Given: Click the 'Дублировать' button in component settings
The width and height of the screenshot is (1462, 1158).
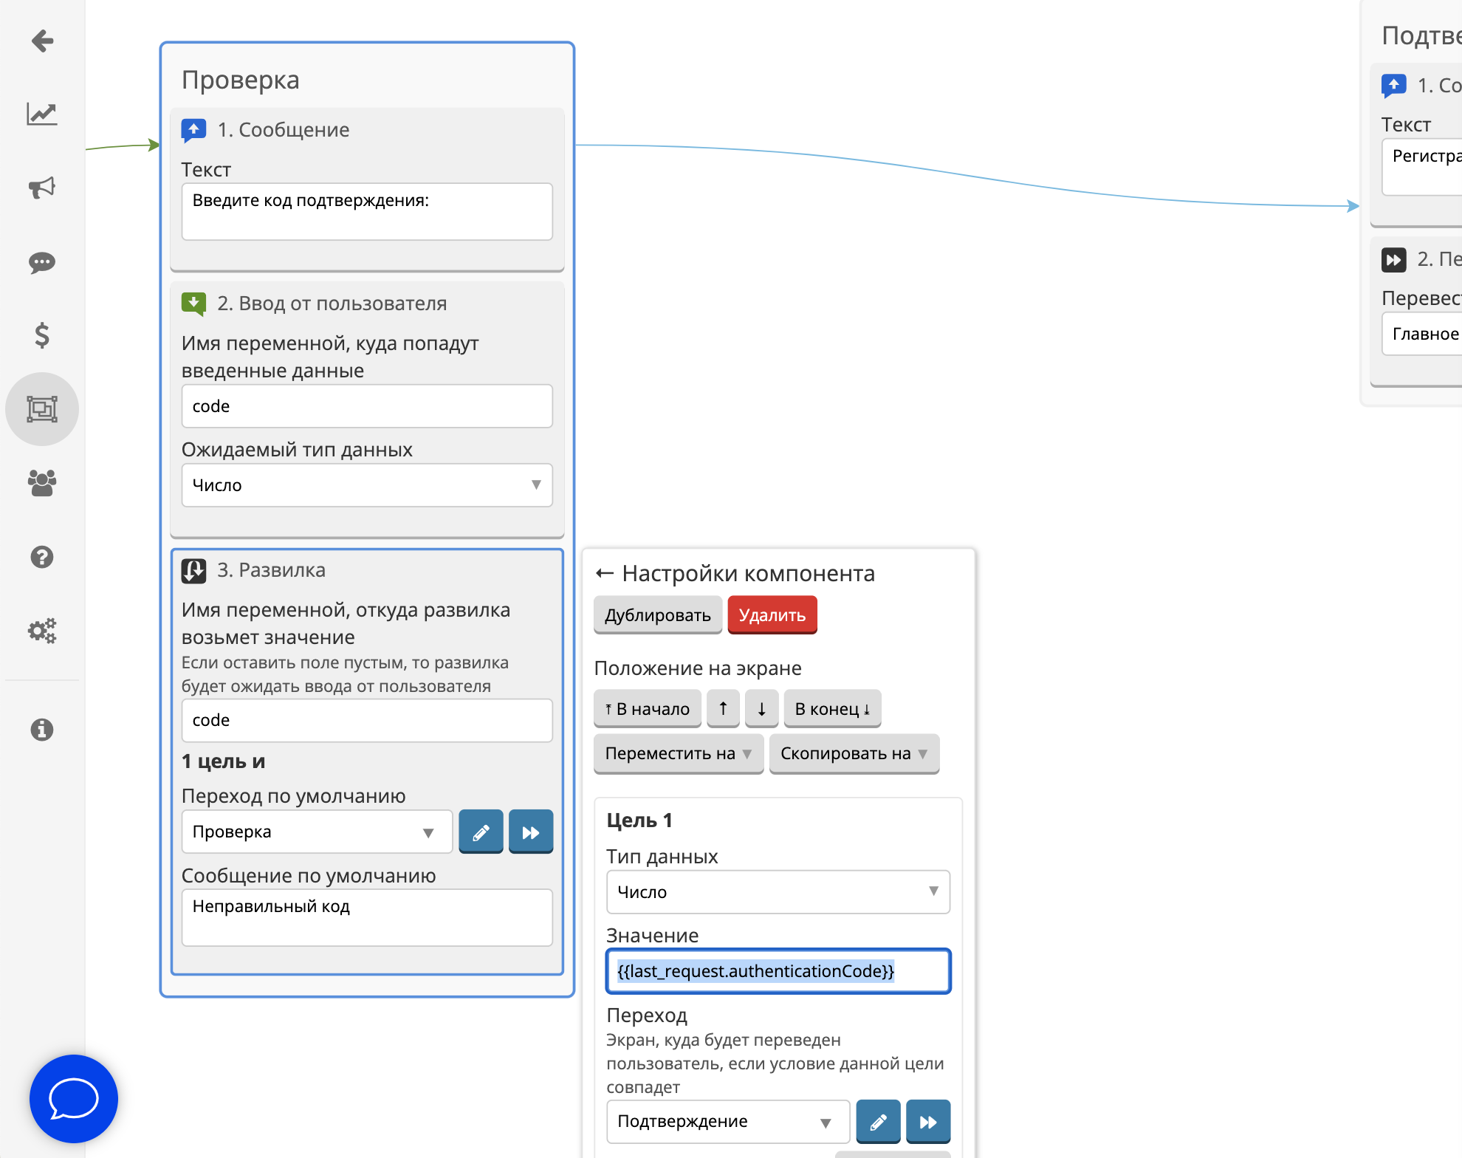Looking at the screenshot, I should pyautogui.click(x=656, y=614).
